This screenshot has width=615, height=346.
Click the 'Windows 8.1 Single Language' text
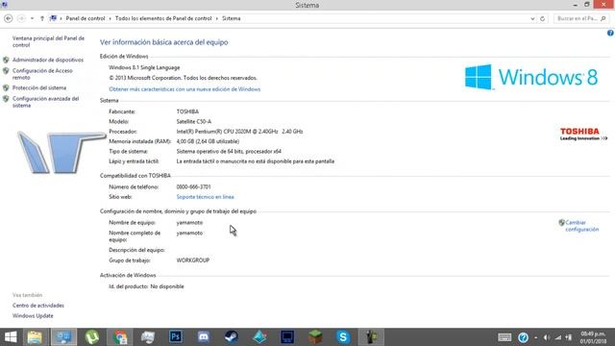(x=144, y=67)
